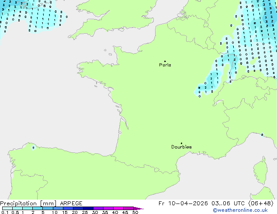Click the 03..06 UTC time text

pyautogui.click(x=228, y=204)
